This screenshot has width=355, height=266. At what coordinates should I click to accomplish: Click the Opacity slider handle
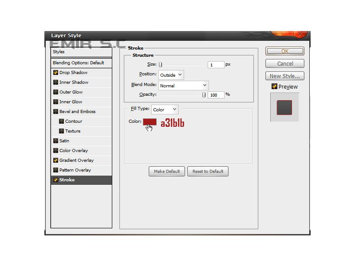(204, 95)
